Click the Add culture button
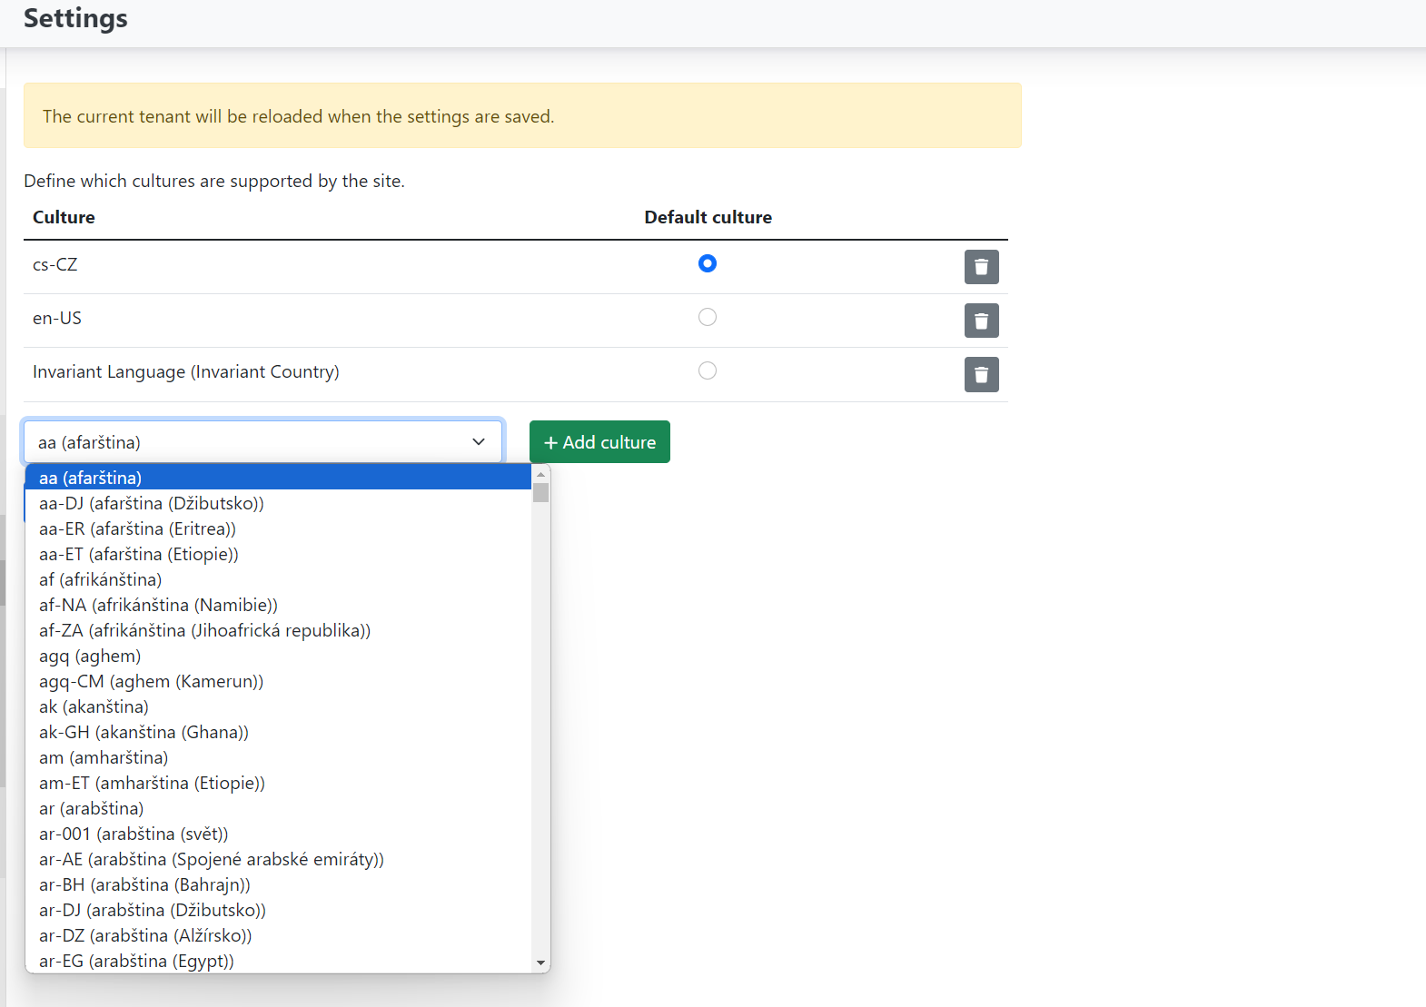 point(599,442)
